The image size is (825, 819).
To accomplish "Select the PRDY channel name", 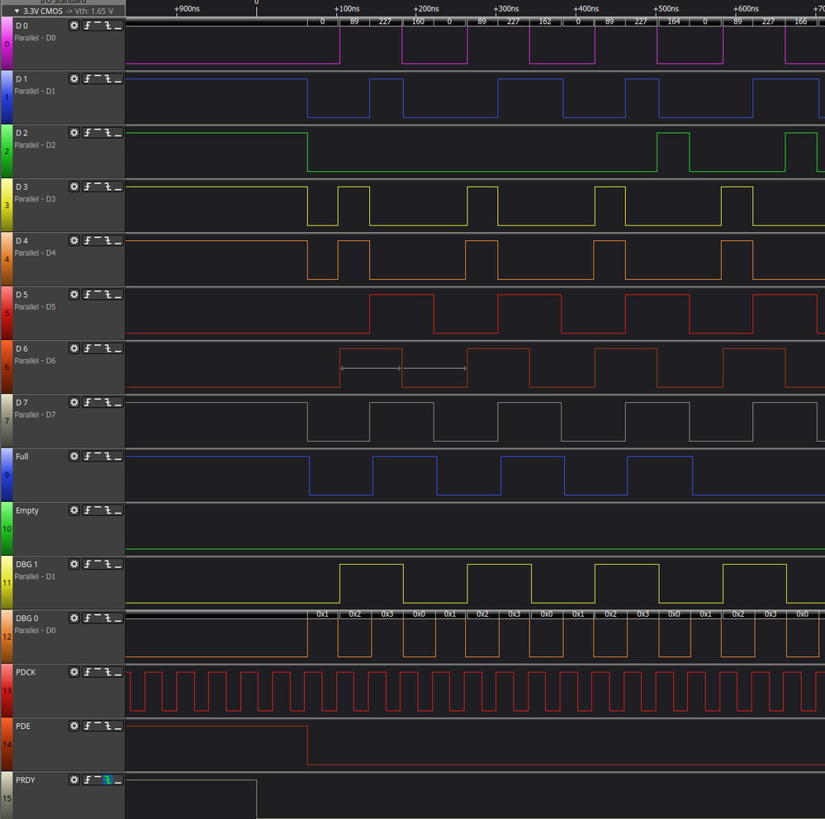I will [25, 779].
